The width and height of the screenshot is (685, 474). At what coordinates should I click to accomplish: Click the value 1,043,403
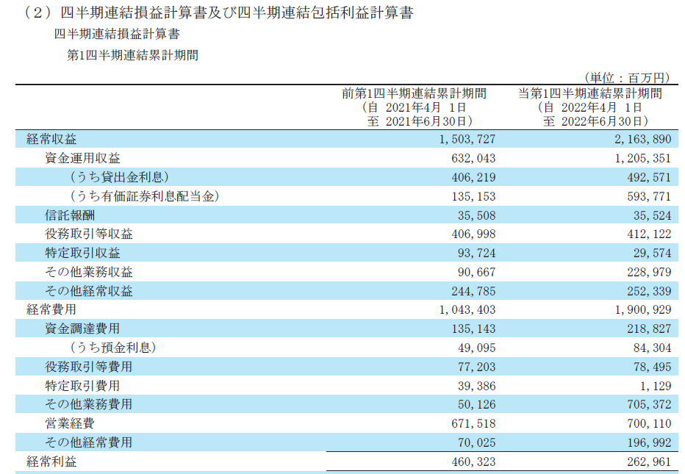coord(467,309)
